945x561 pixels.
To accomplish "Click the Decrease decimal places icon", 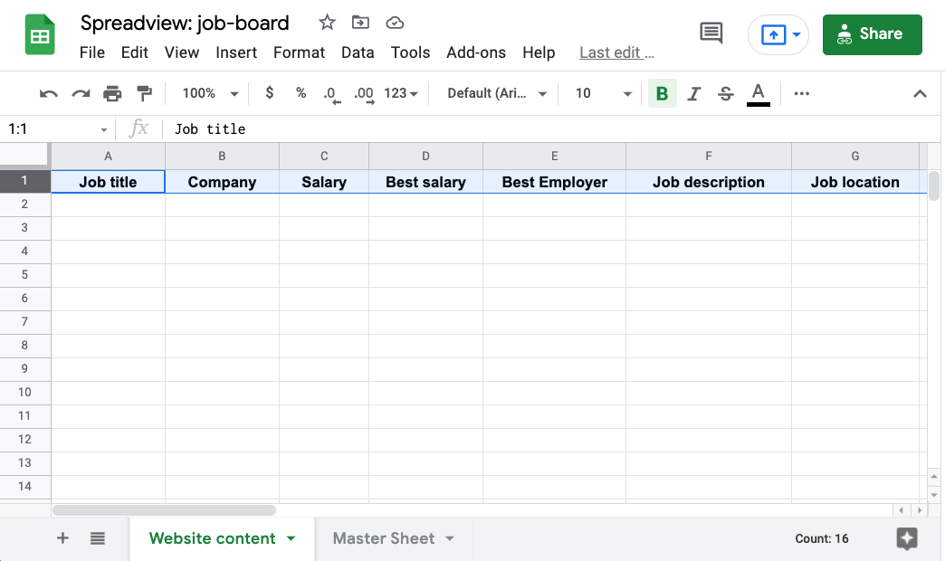I will tap(331, 93).
